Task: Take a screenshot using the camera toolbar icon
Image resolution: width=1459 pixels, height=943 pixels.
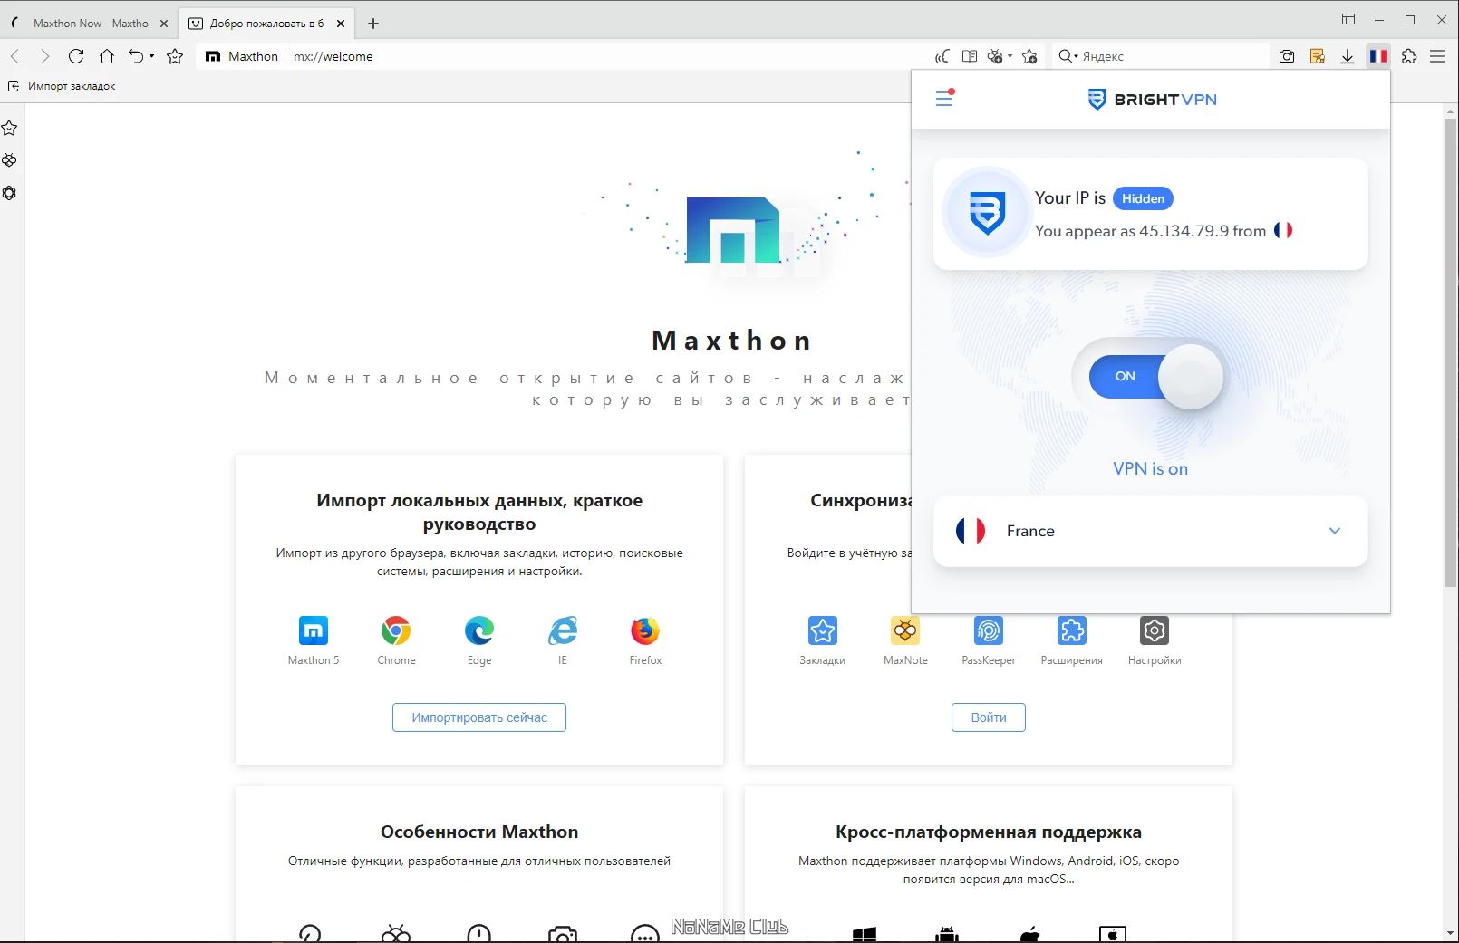Action: [1286, 56]
